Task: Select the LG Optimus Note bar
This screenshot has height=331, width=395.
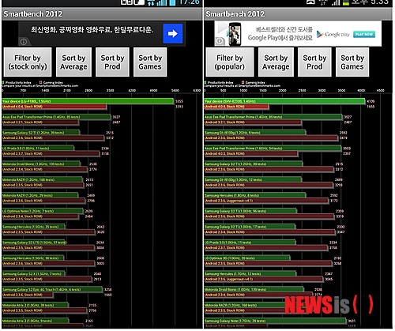Action: (x=43, y=211)
